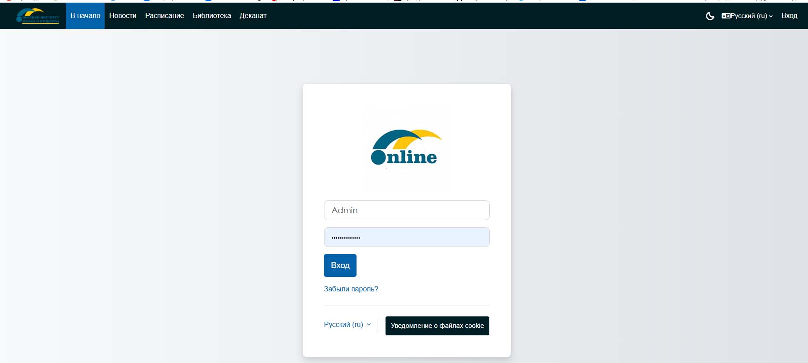Click the institute logo in the navbar

(37, 16)
